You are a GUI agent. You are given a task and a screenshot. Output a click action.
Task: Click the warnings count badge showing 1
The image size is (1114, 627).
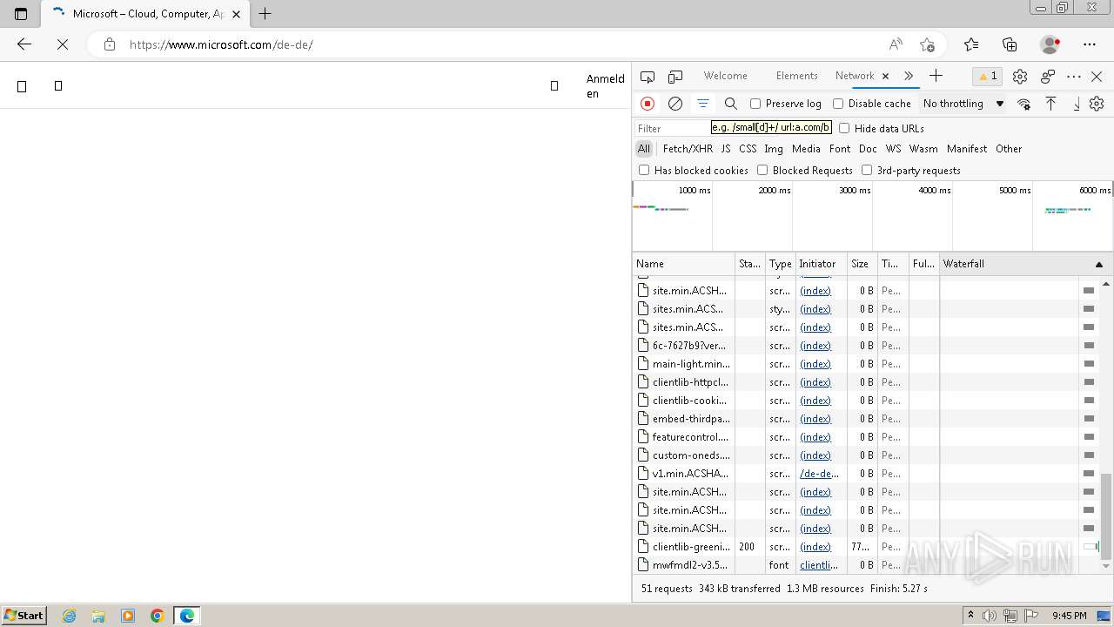coord(987,77)
